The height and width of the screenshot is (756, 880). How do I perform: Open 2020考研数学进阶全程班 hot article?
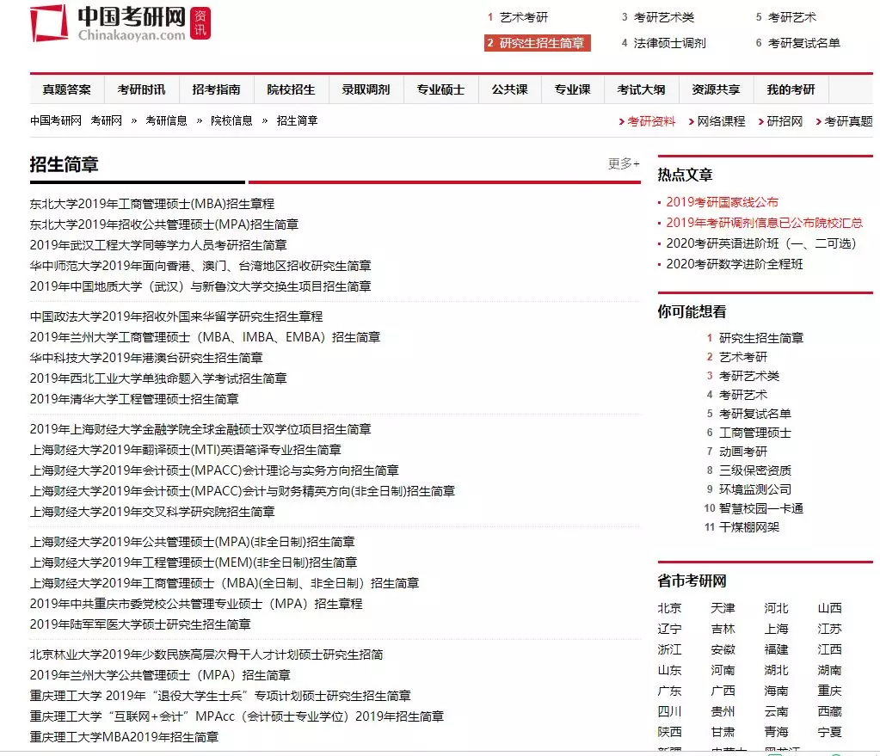tap(735, 264)
